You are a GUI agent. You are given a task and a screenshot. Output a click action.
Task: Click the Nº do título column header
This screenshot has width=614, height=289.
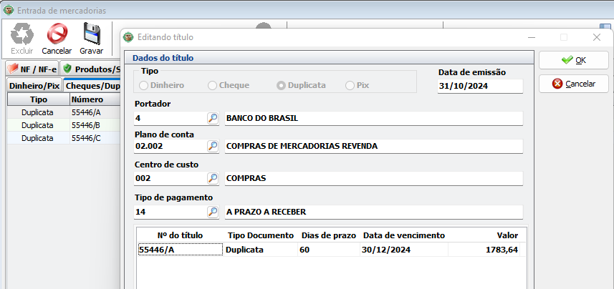tap(180, 235)
